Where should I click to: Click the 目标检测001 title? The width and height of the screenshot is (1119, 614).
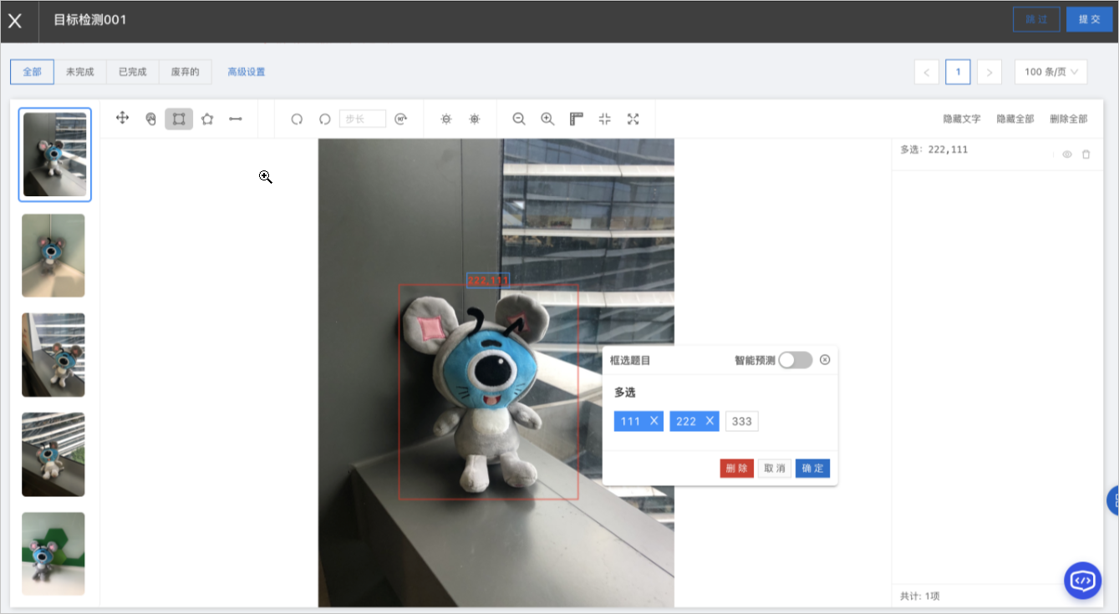tap(90, 19)
